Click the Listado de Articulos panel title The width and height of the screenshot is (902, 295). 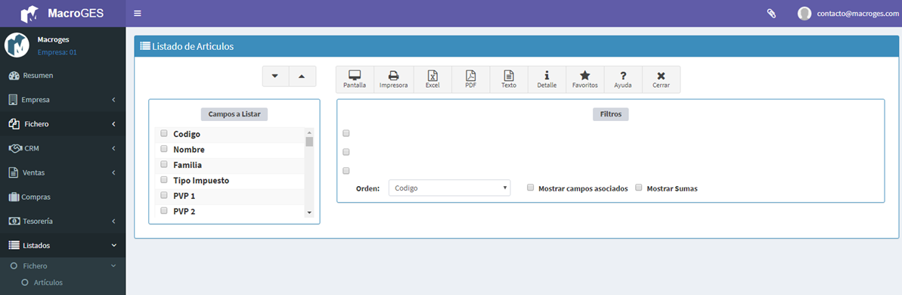[x=193, y=47]
